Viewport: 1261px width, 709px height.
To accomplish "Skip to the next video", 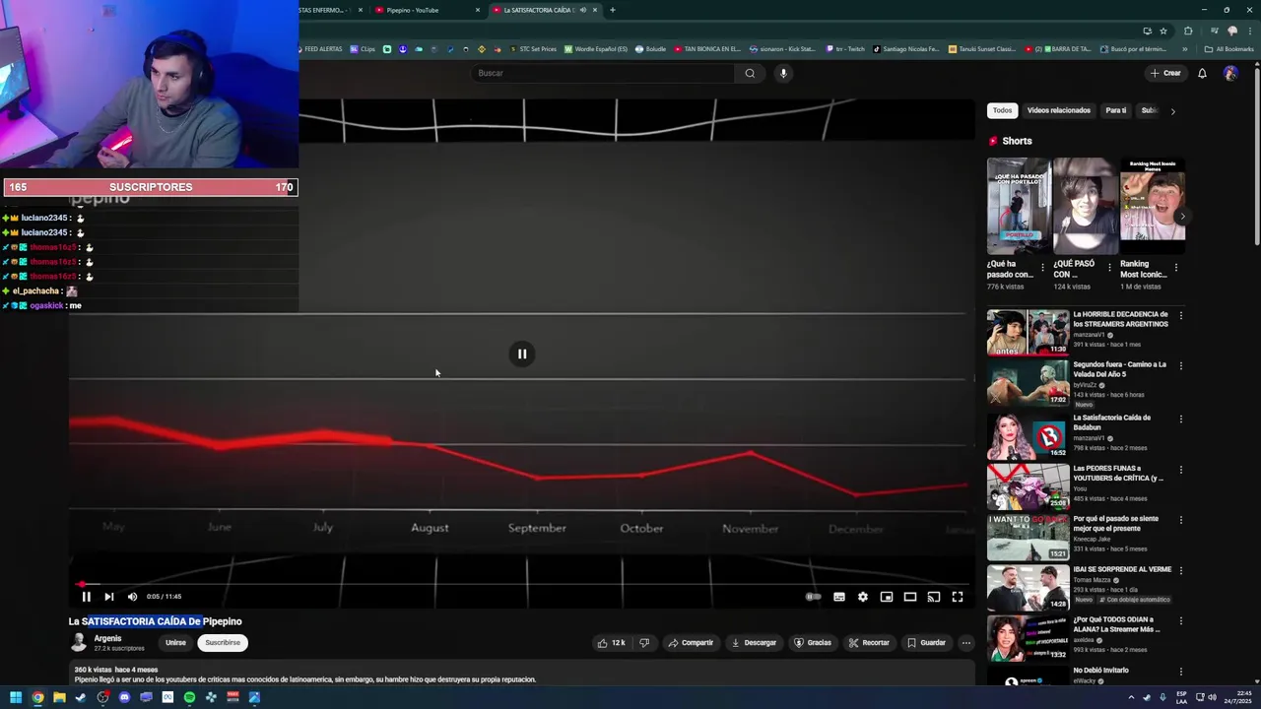I will point(109,597).
